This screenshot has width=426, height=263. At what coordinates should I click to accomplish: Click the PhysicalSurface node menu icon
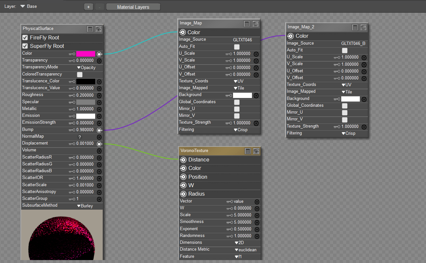90,29
